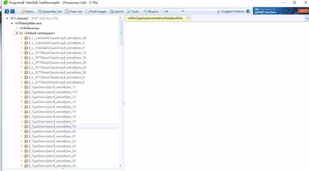Image resolution: width=309 pixels, height=171 pixels.
Task: Click Clear List in the toolbar
Action: click(x=73, y=11)
